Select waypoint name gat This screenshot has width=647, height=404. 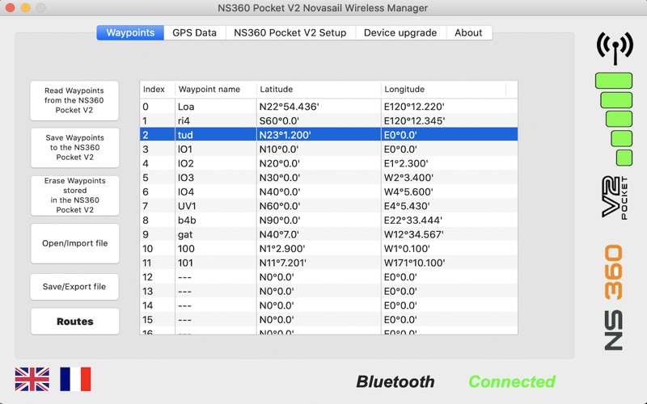pos(185,234)
